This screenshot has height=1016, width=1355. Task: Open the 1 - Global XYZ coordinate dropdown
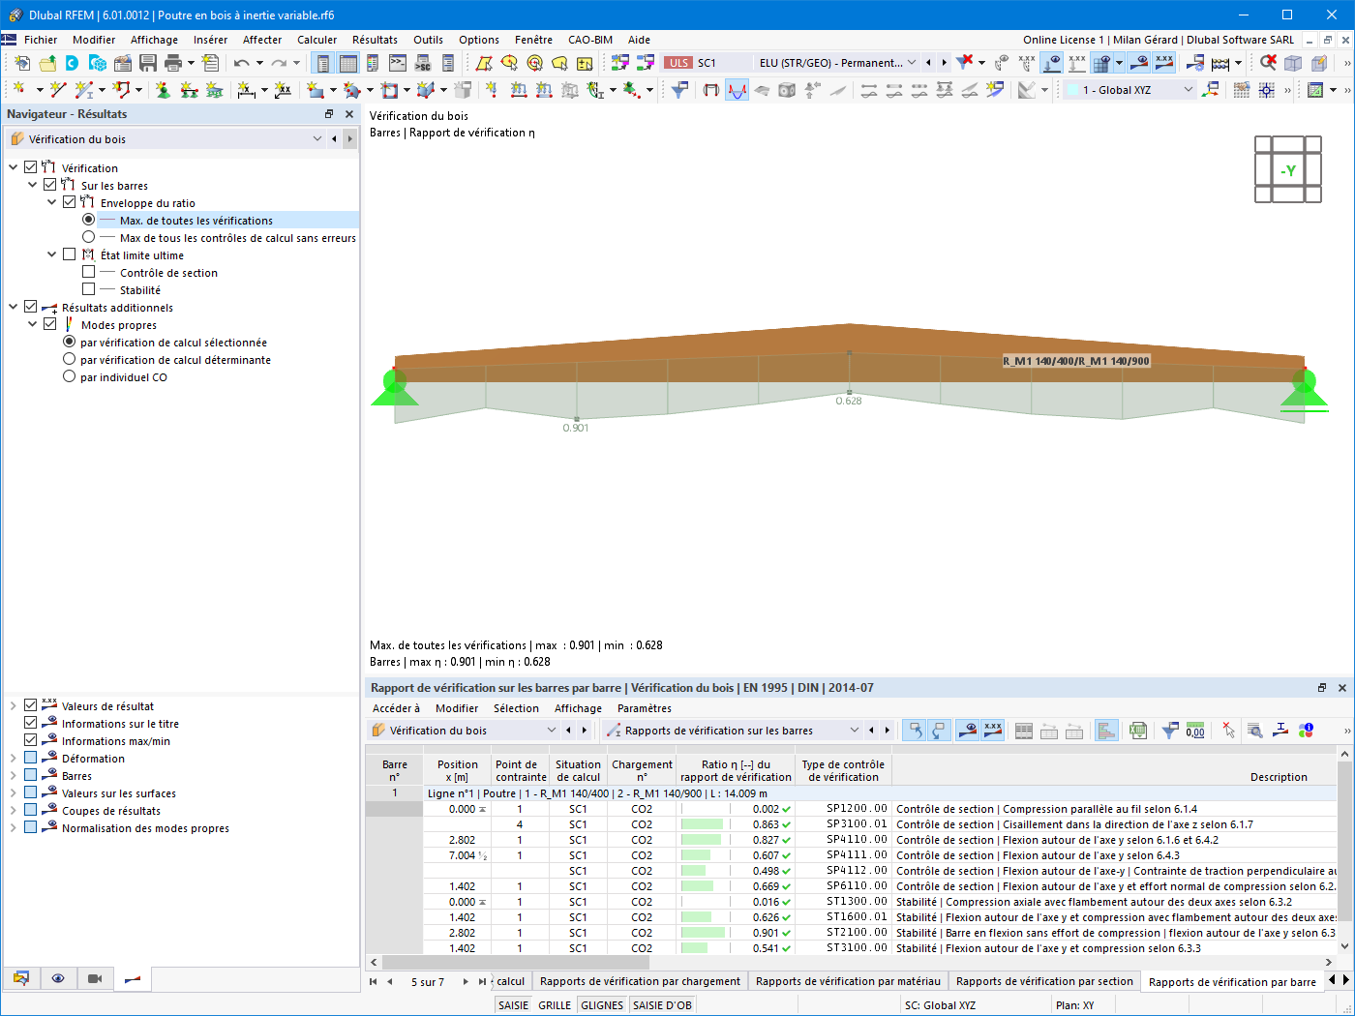coord(1189,90)
